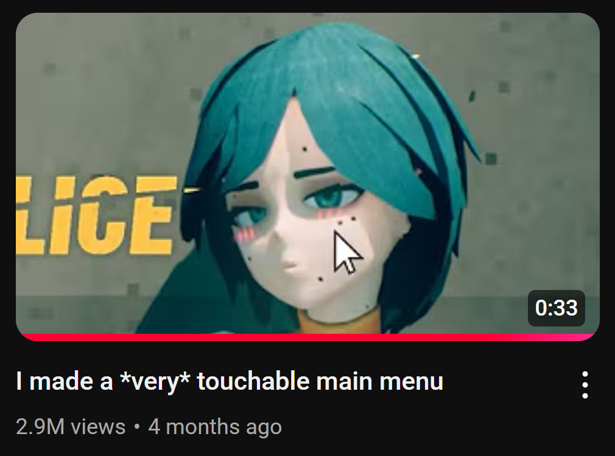Click the word 'touchable' in the video title

[x=253, y=381]
